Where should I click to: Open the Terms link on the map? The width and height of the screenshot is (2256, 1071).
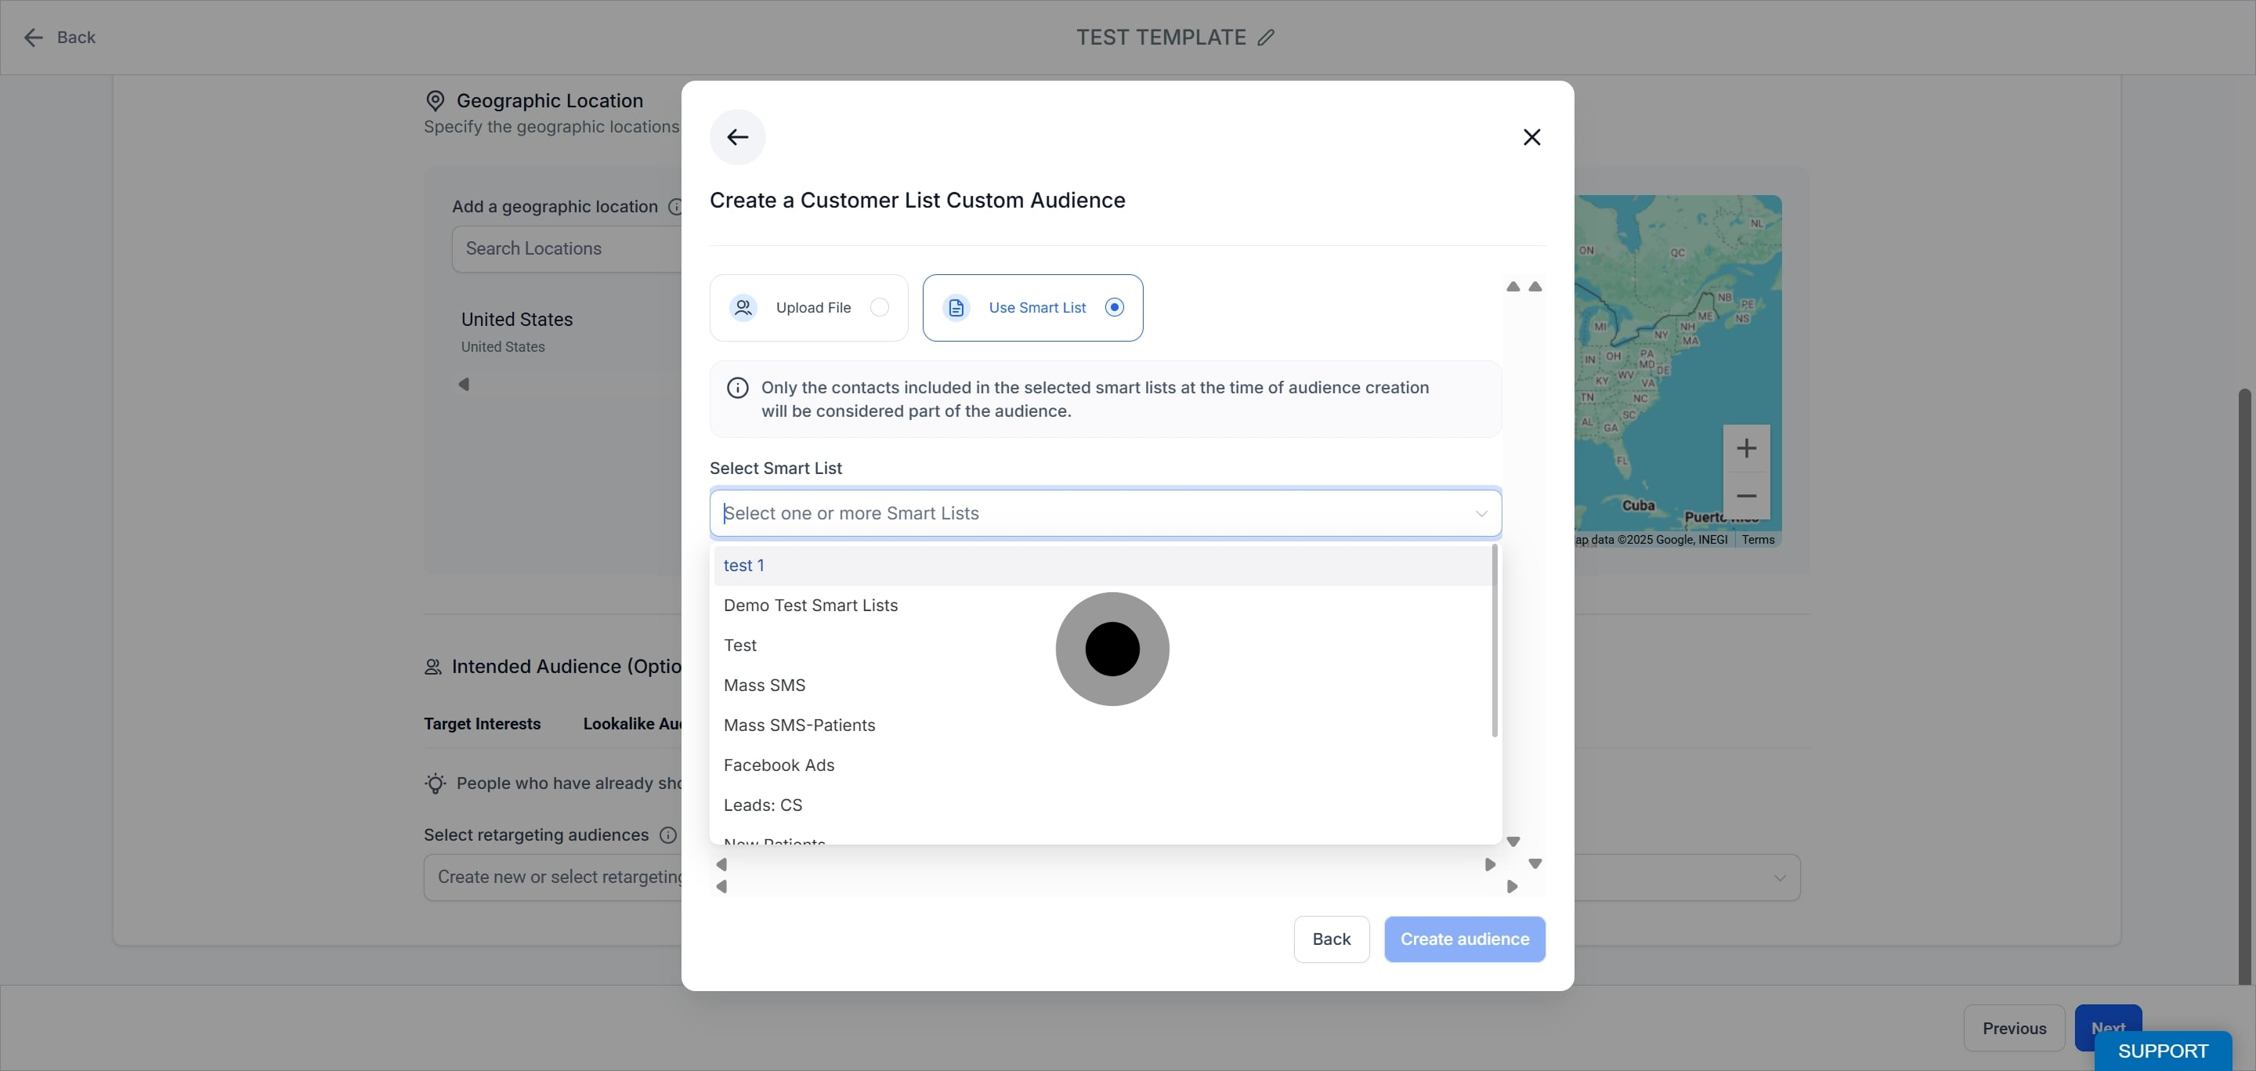click(1758, 540)
